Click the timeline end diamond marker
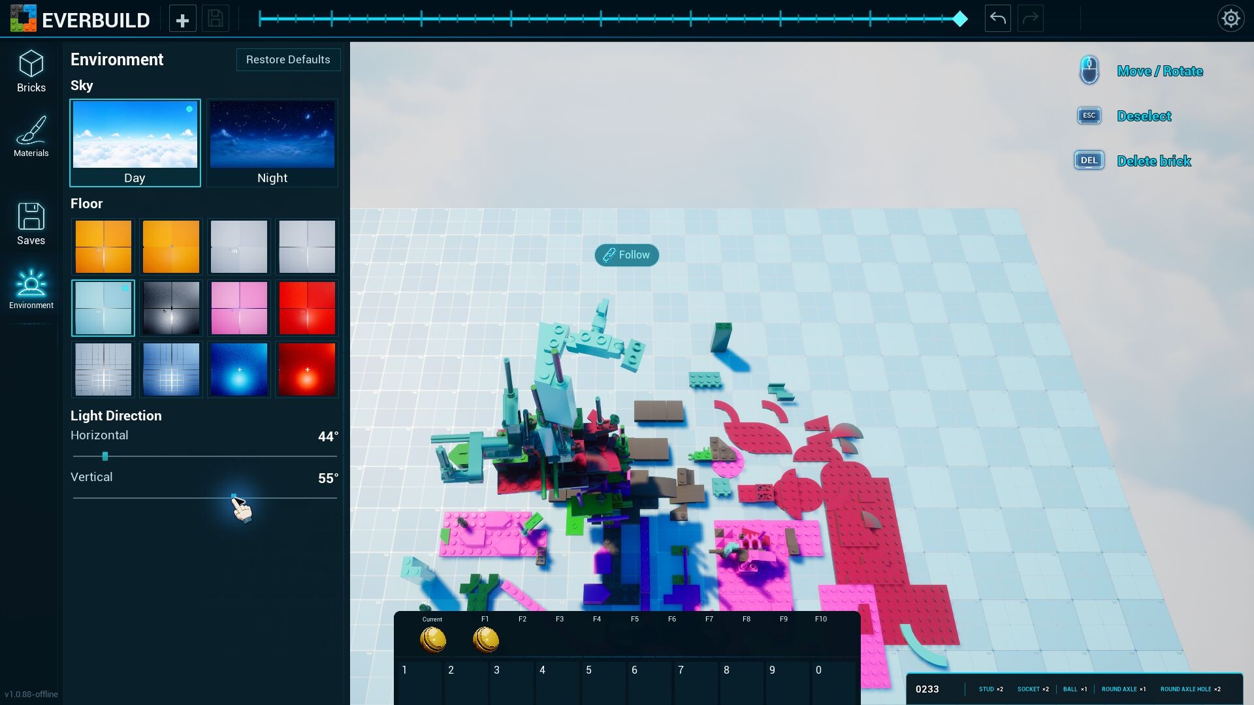 tap(959, 19)
